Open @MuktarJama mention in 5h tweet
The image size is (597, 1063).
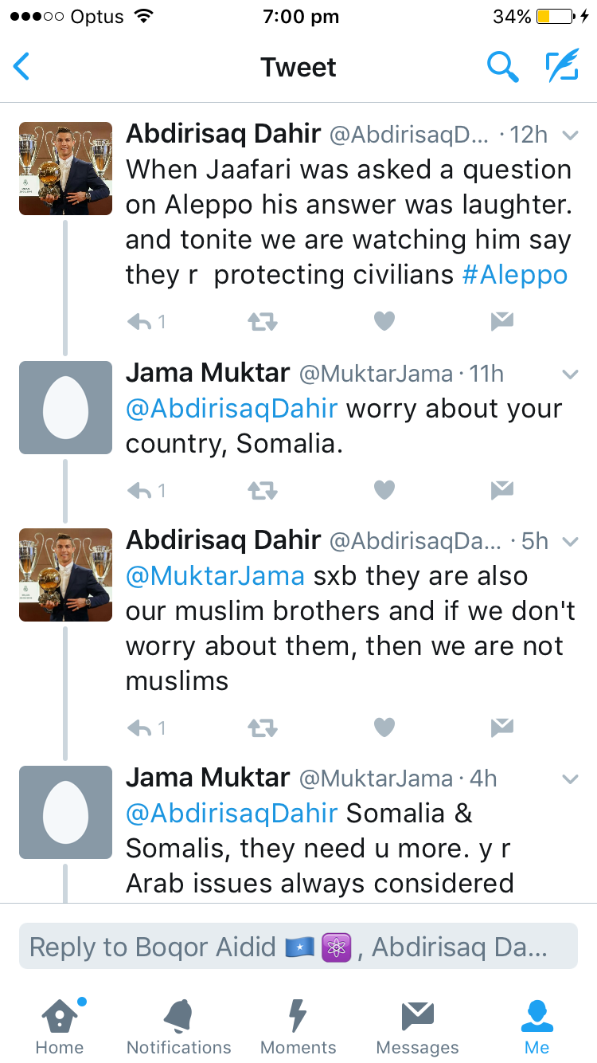[215, 576]
